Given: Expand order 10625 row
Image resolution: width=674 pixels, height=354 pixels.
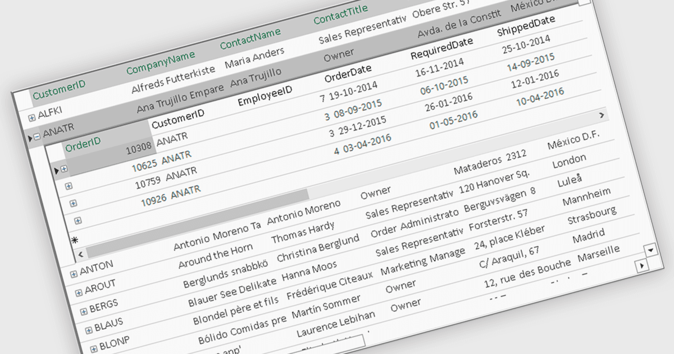Looking at the screenshot, I should [69, 186].
